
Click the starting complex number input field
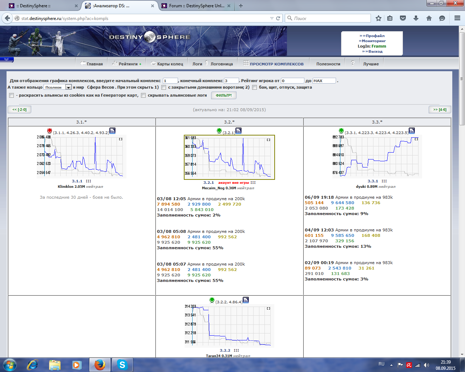(x=170, y=81)
